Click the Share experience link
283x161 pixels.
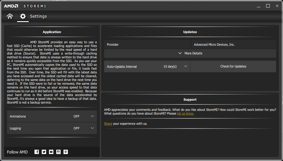click(108, 124)
